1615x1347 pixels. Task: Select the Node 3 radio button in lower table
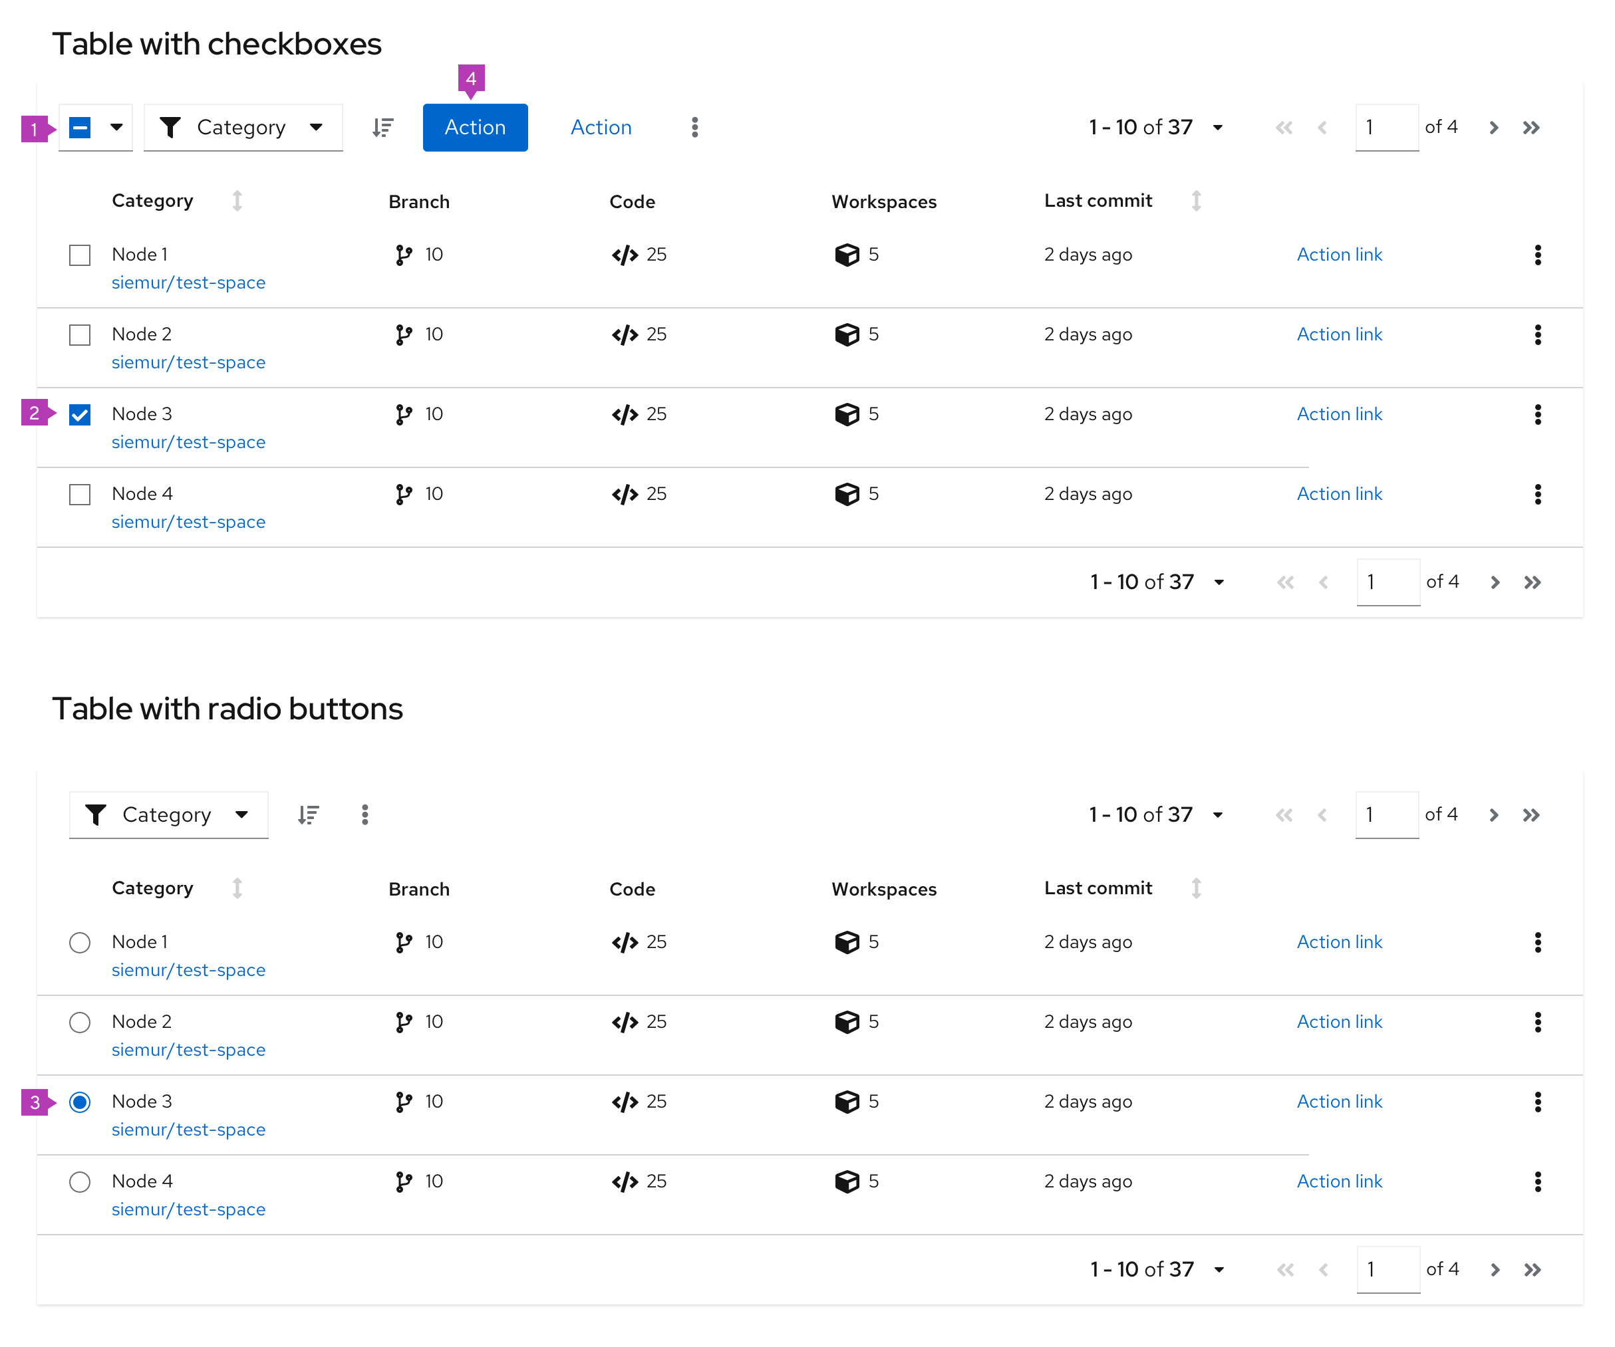pyautogui.click(x=79, y=1102)
